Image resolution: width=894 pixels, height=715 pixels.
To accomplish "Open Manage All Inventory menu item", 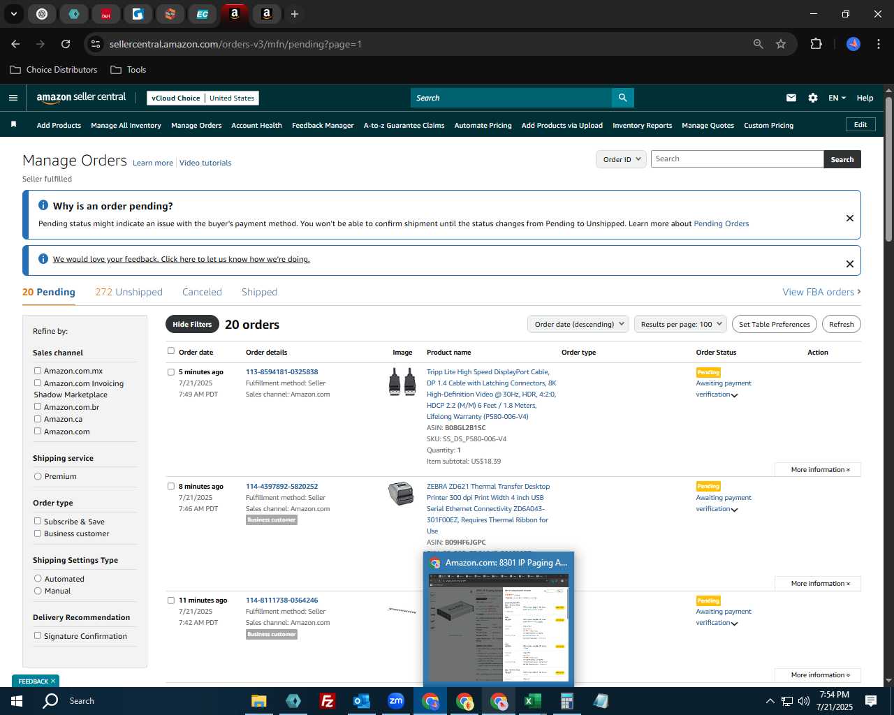I will [126, 125].
